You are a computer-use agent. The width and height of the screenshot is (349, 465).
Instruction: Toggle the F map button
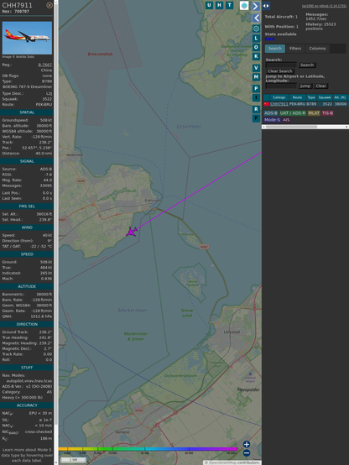(x=256, y=118)
